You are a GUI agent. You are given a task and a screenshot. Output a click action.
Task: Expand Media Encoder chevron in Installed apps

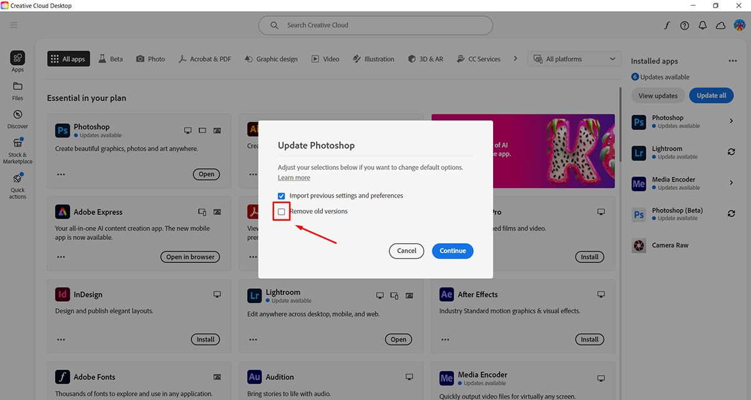point(731,183)
